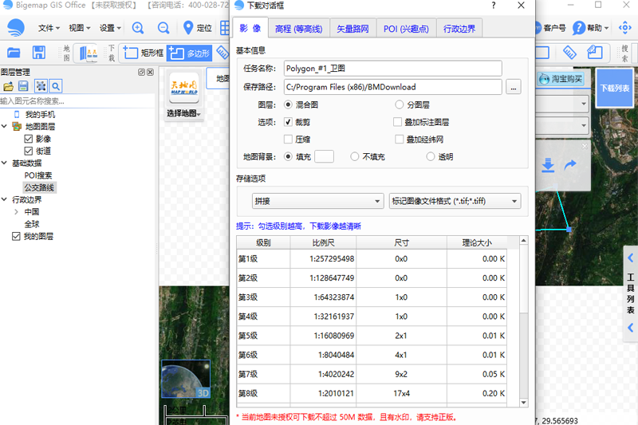Click the 3D globe thumbnail
Viewport: 638px width, 425px height.
185,380
